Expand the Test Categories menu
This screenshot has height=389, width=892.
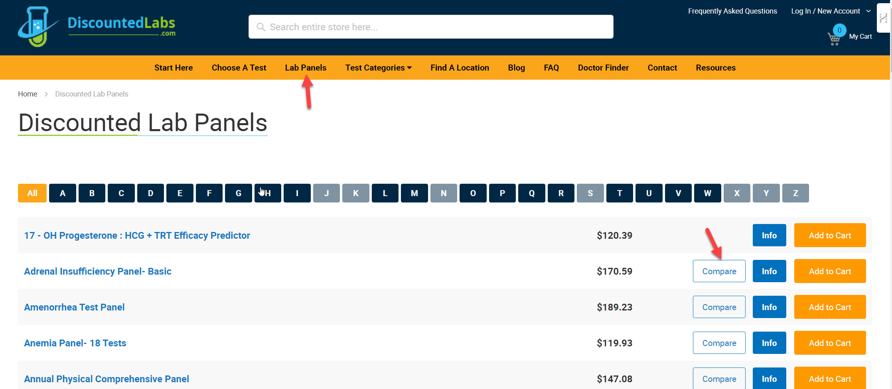378,68
